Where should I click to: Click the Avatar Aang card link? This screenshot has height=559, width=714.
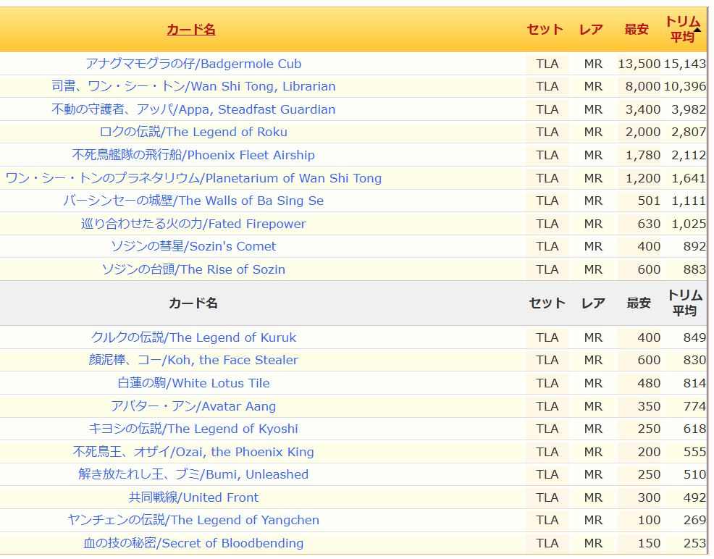193,406
